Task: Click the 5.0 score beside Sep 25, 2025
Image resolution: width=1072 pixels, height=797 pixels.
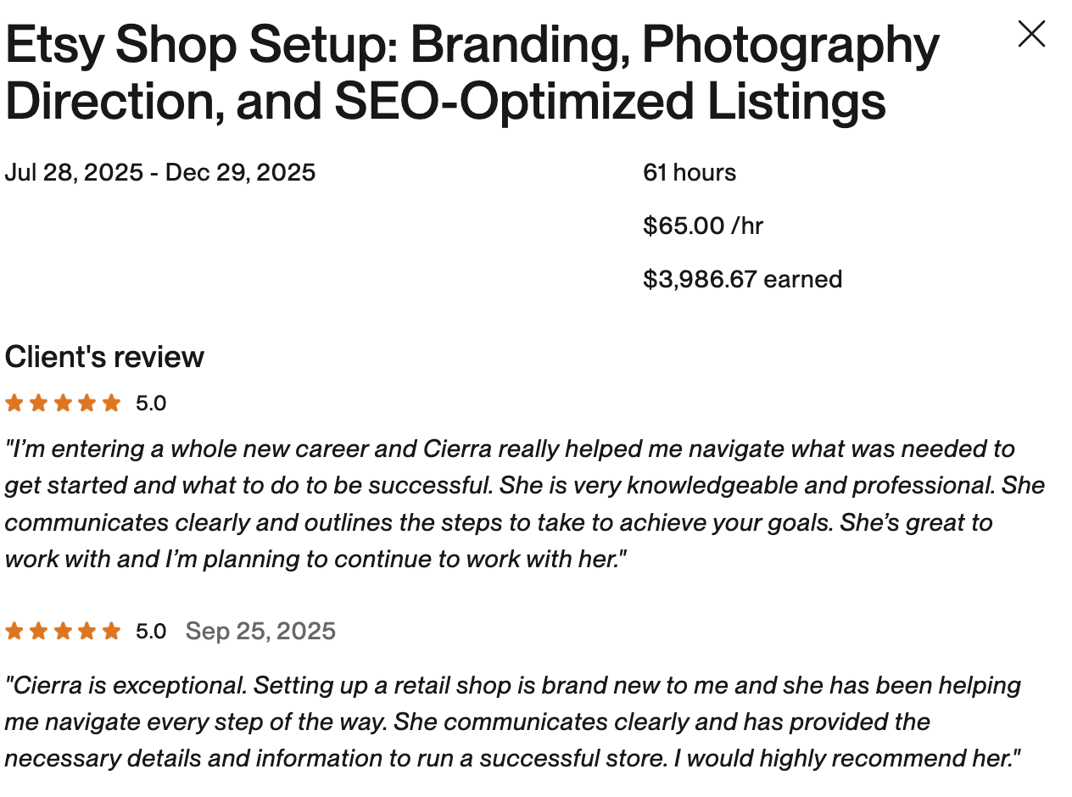Action: [x=151, y=632]
